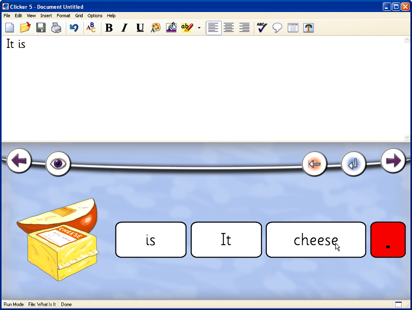Click the paint bucket background colour icon
The height and width of the screenshot is (310, 412).
coord(171,28)
